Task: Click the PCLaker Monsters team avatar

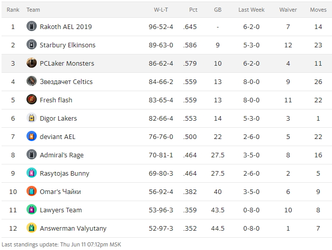Action: click(32, 63)
